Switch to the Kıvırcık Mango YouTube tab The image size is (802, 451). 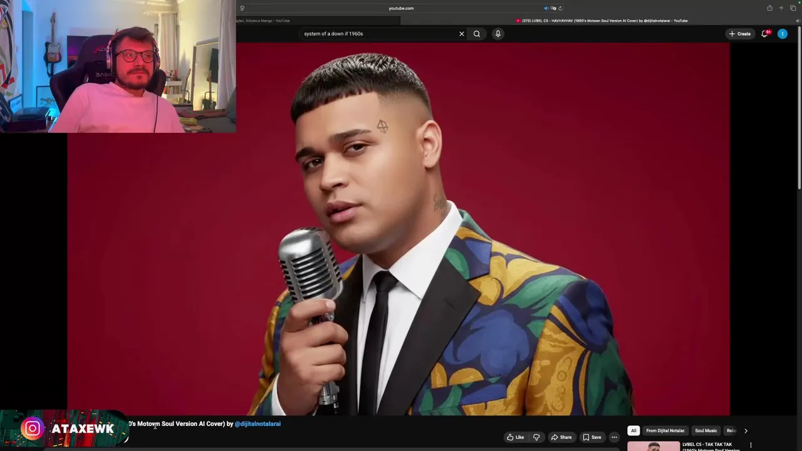[318, 21]
